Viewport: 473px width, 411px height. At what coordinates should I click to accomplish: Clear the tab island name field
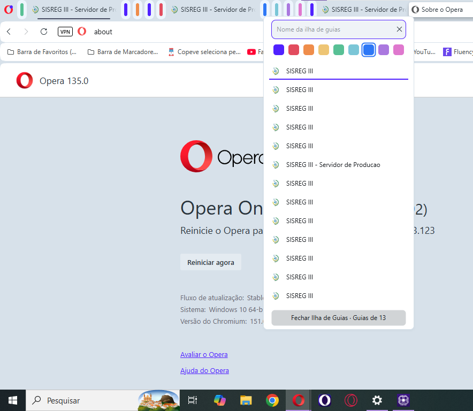click(x=399, y=29)
